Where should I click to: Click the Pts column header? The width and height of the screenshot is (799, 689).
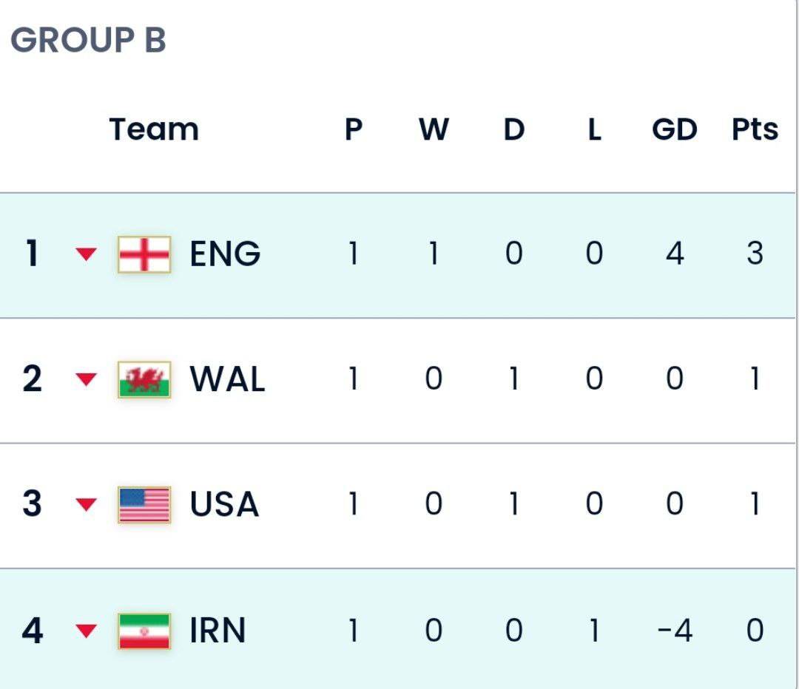click(755, 129)
